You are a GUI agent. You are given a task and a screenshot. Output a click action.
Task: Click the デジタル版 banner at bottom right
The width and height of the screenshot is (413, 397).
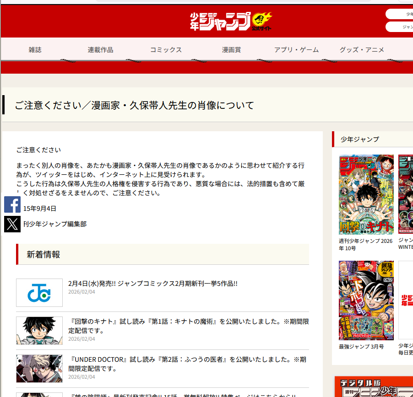(x=374, y=387)
